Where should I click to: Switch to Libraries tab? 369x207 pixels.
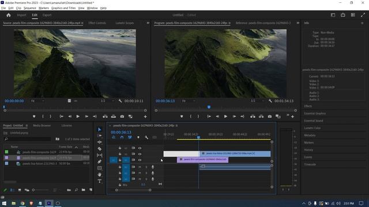tap(67, 125)
